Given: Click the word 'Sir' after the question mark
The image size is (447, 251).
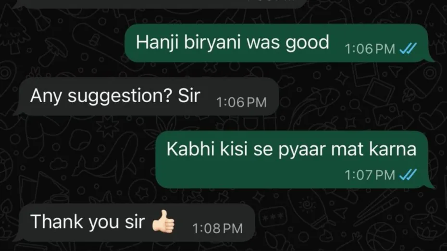Looking at the screenshot, I should click(189, 96).
